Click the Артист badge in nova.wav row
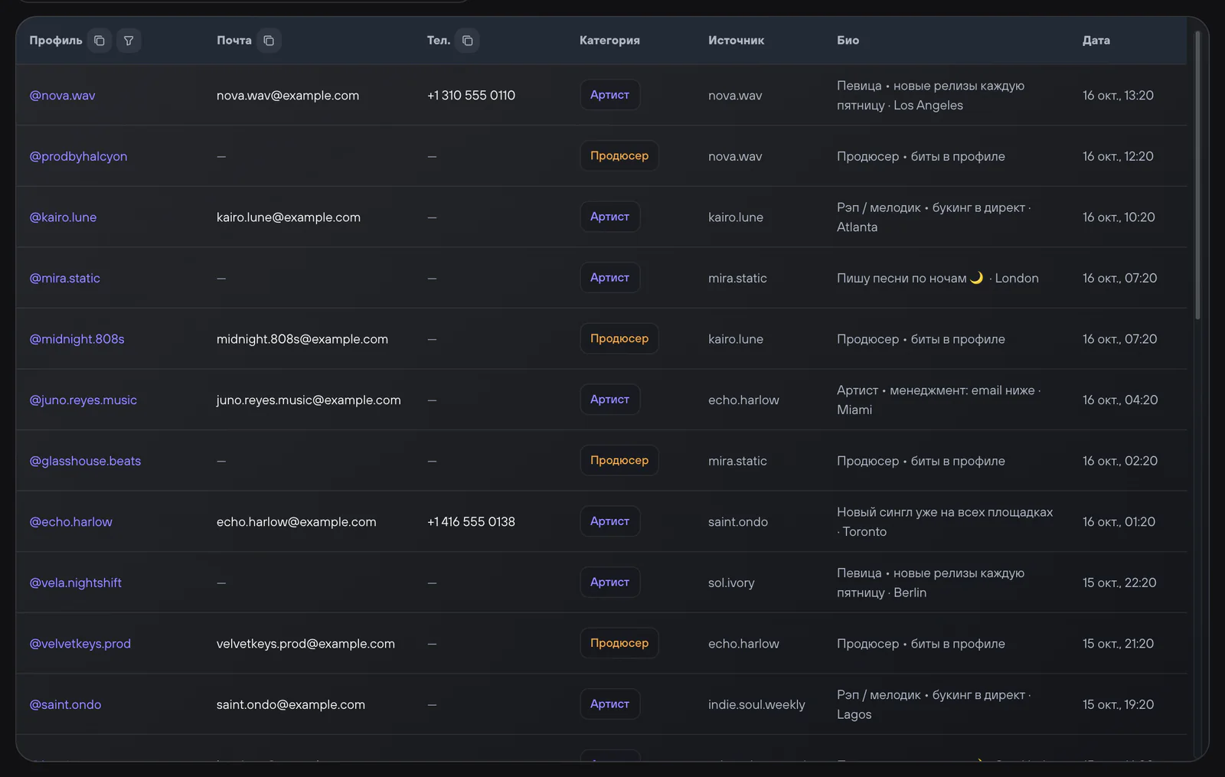Viewport: 1225px width, 777px height. tap(609, 95)
